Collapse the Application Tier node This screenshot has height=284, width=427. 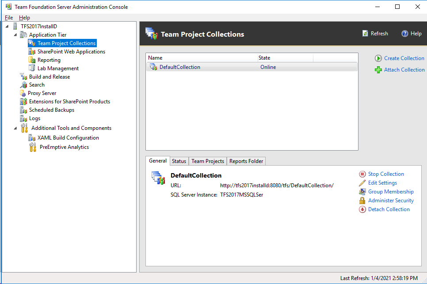click(15, 34)
